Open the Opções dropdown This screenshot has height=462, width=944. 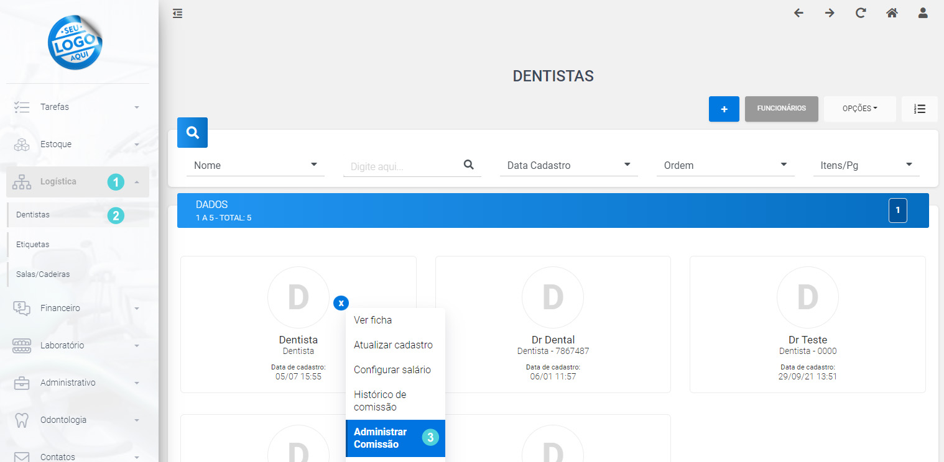[x=860, y=109]
